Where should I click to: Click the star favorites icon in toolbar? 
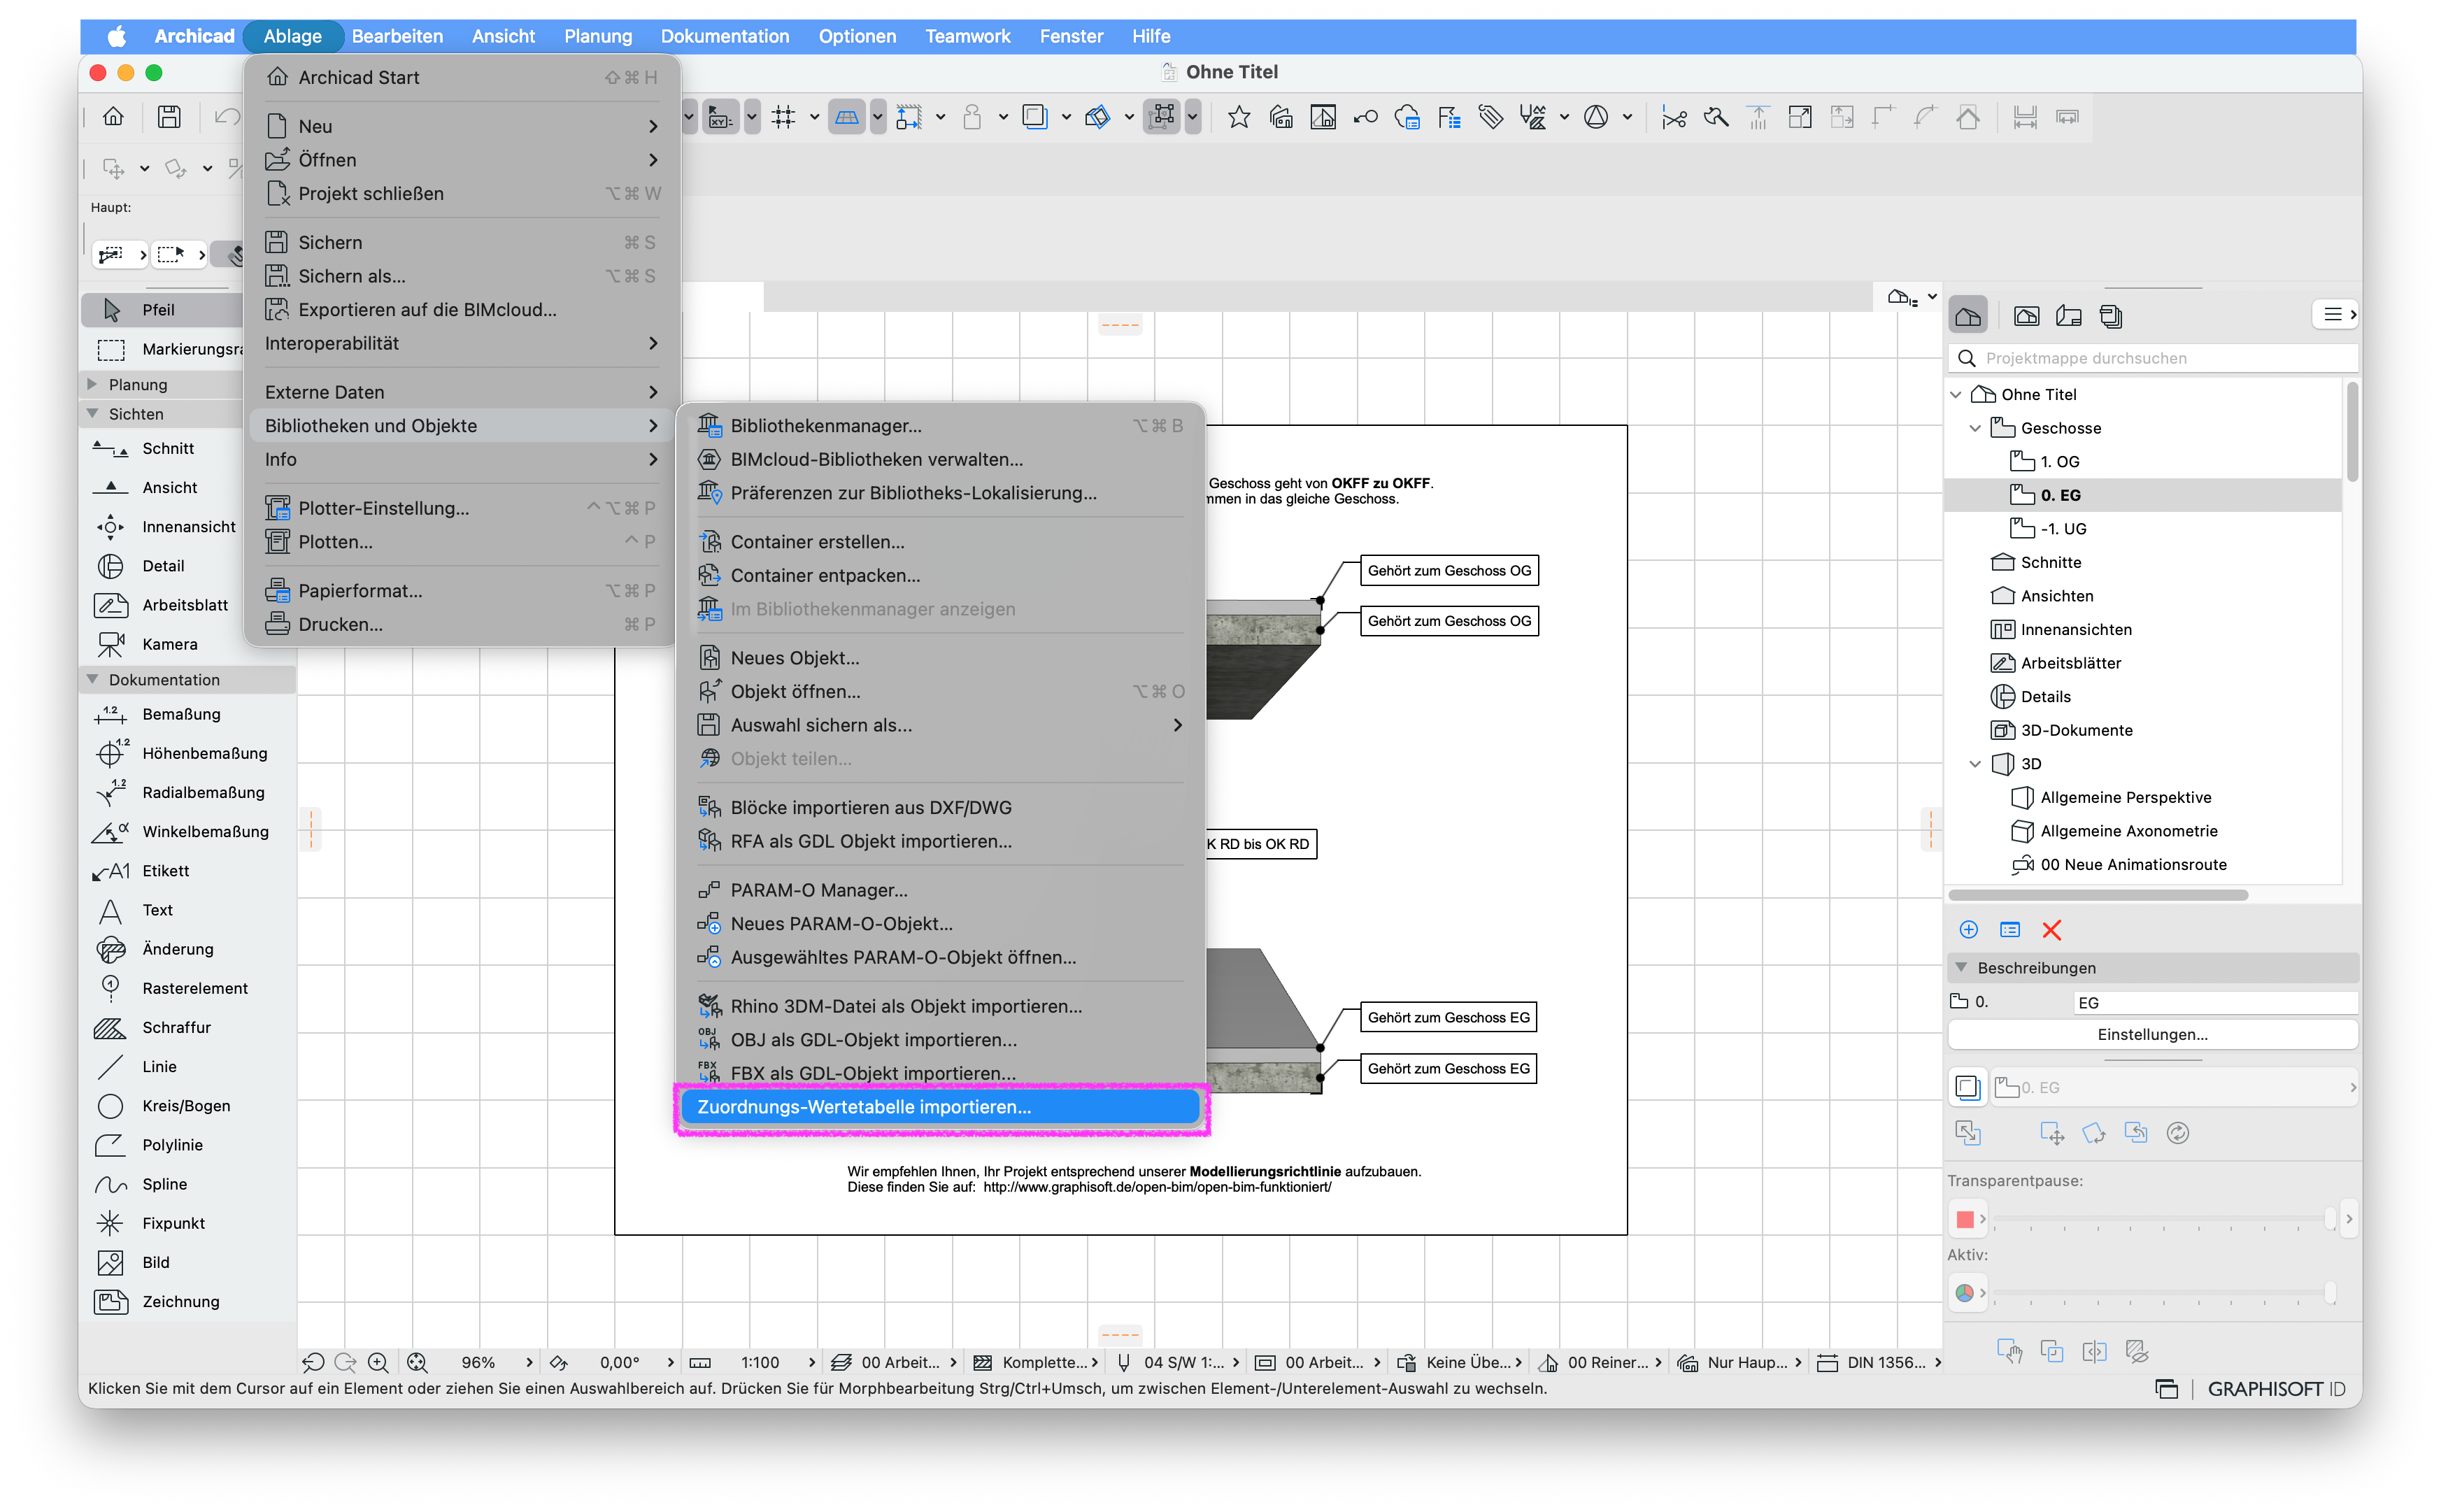(x=1238, y=117)
